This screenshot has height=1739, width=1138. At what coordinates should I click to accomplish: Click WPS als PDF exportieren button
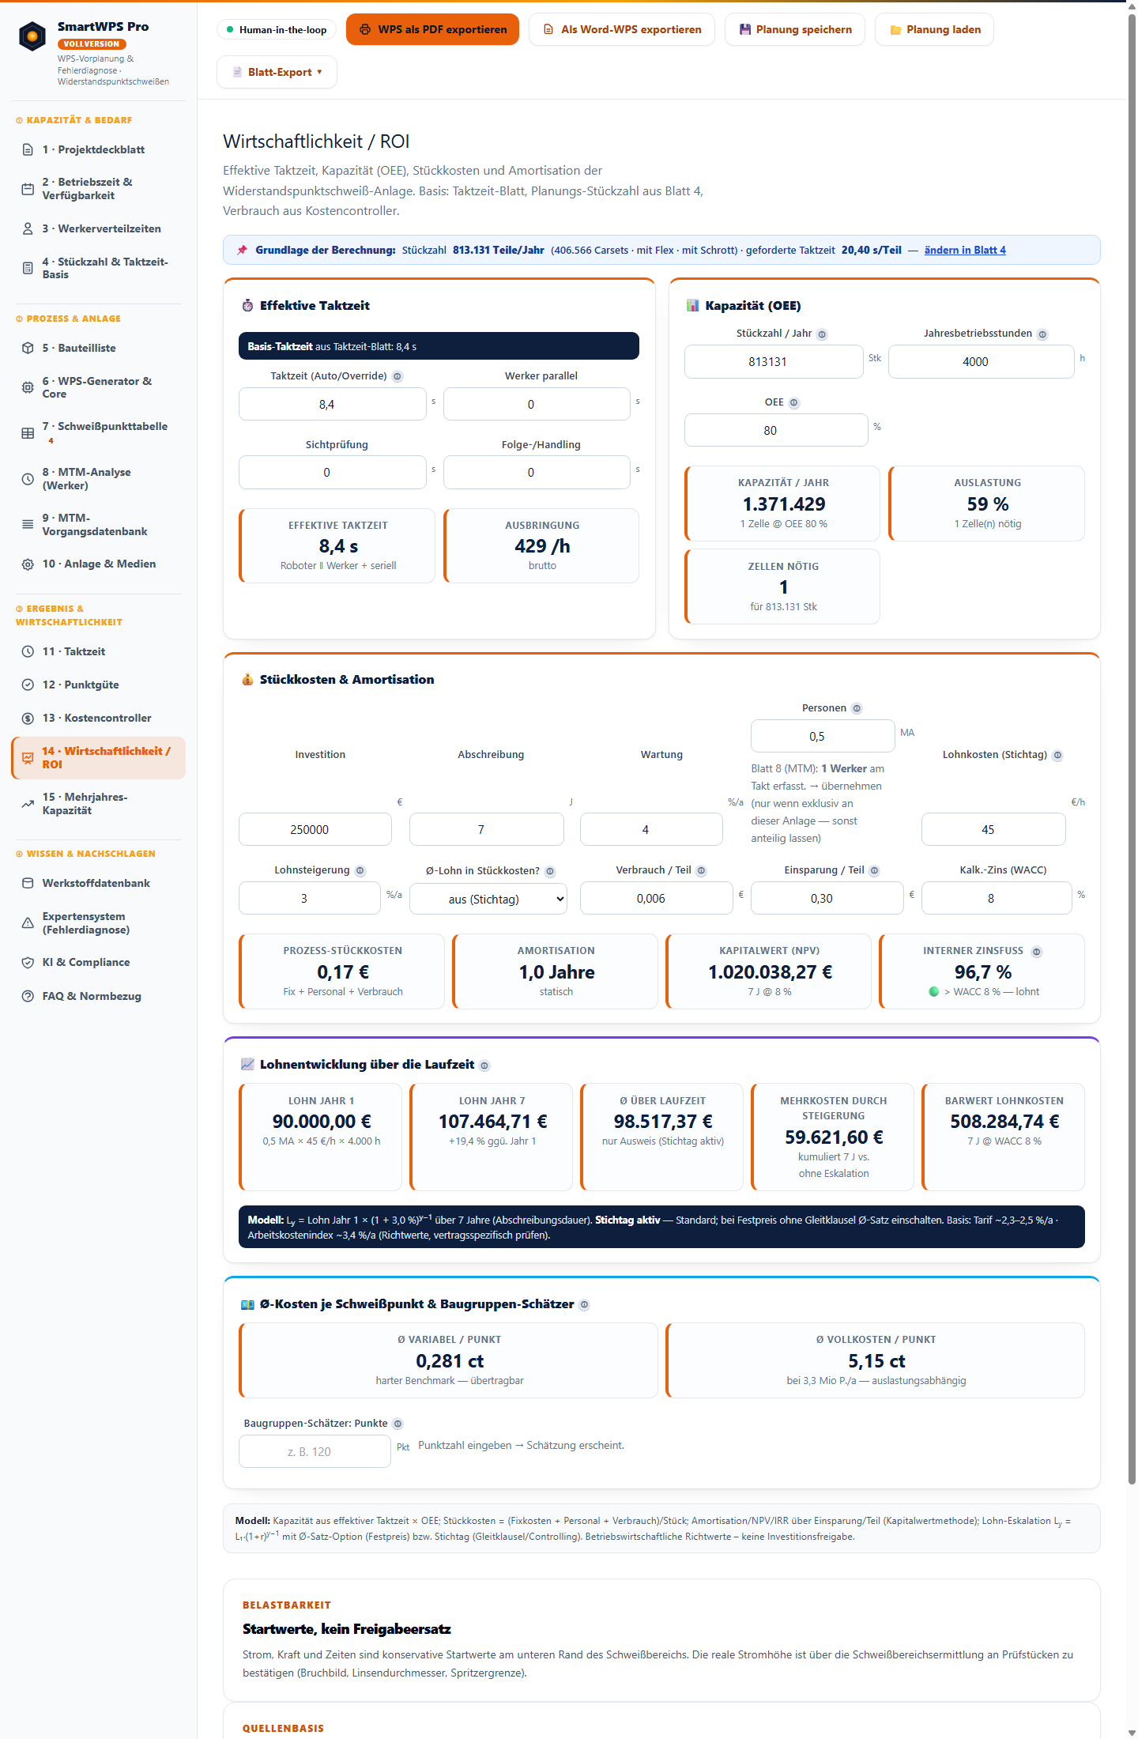pyautogui.click(x=432, y=30)
